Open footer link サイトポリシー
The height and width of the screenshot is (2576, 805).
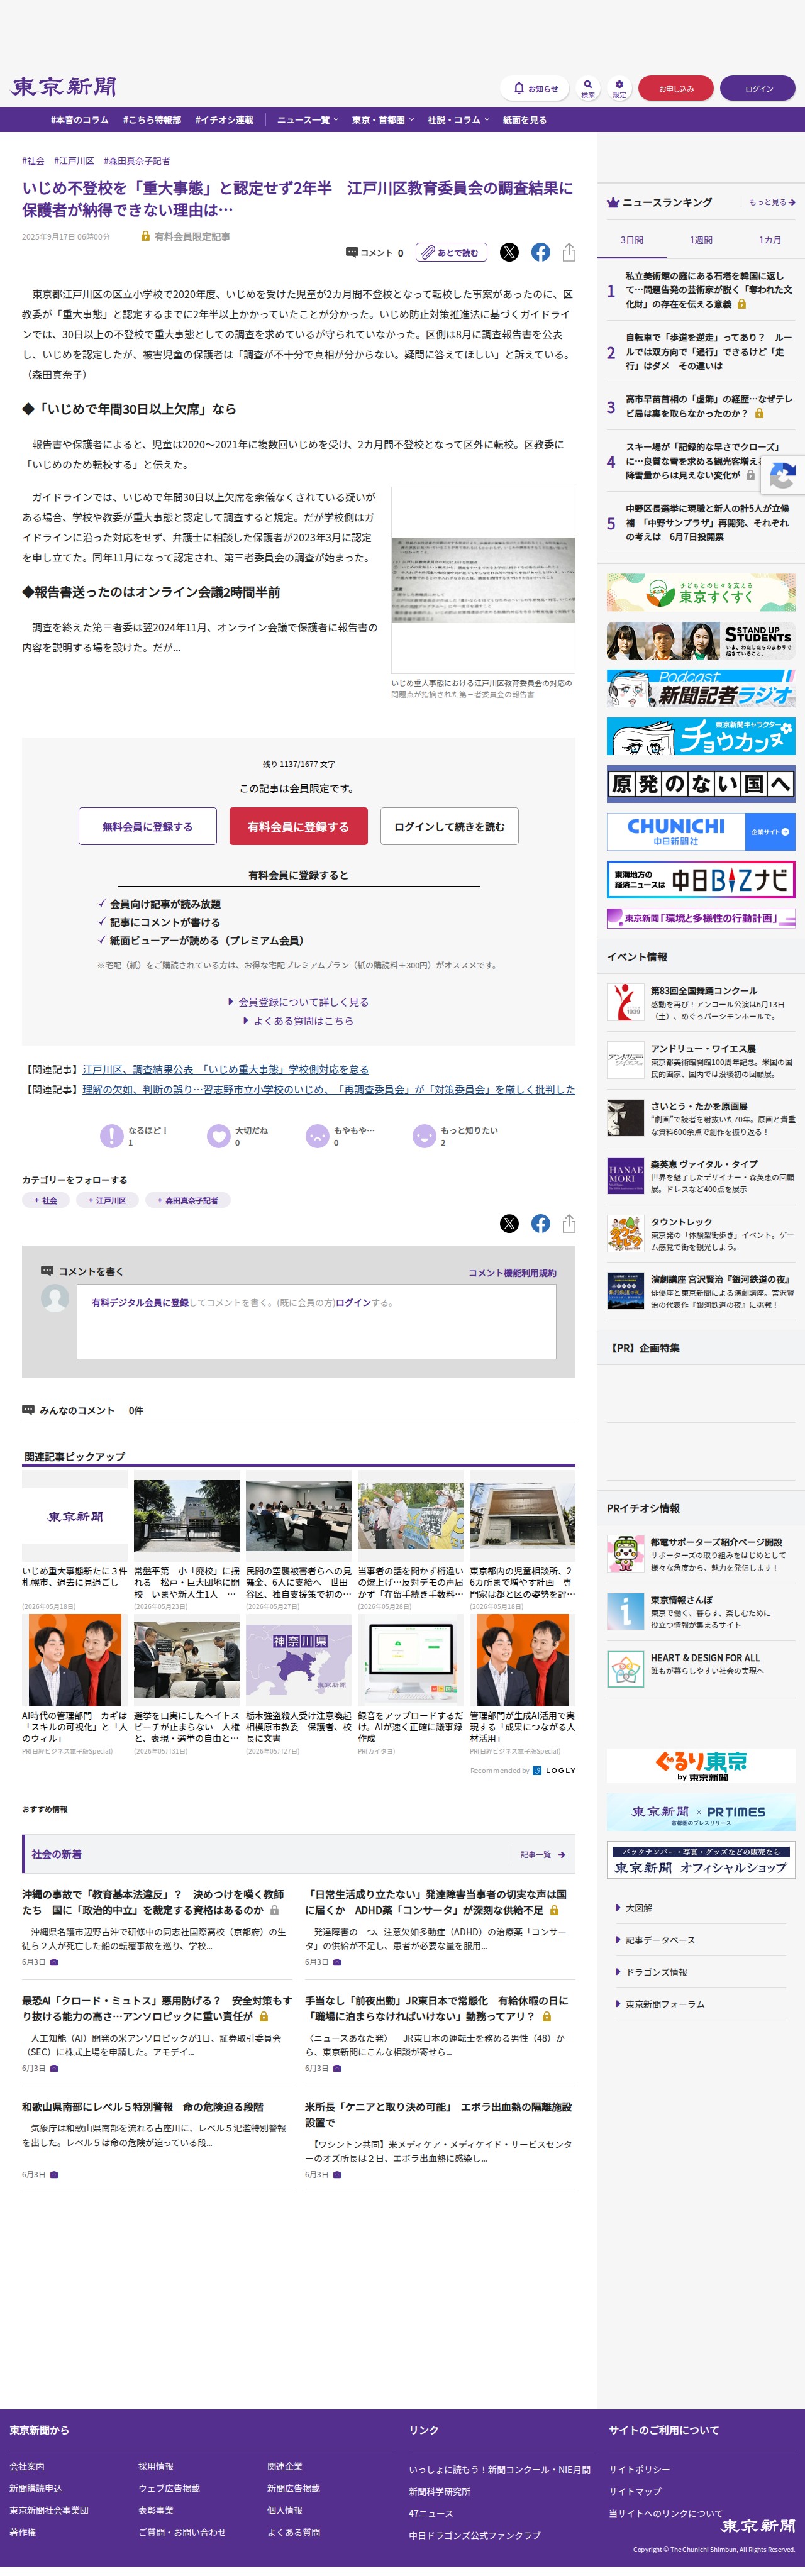639,2469
